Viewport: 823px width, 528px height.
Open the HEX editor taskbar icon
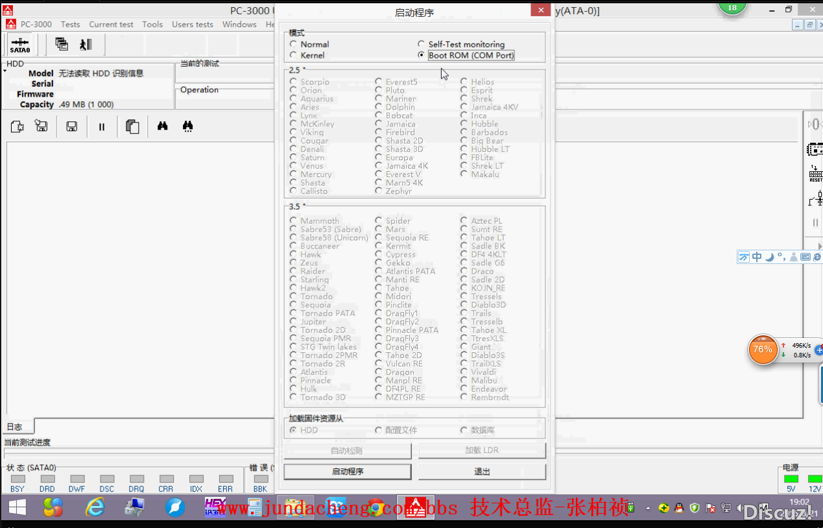(215, 507)
